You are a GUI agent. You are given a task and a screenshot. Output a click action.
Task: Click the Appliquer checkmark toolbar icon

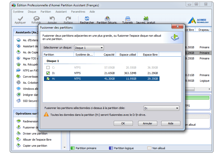20,18
